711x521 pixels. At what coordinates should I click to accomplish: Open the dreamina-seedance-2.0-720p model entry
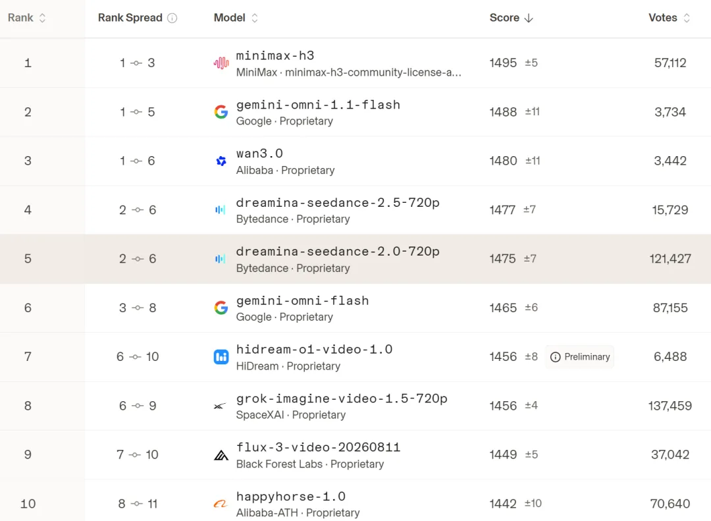[338, 252]
